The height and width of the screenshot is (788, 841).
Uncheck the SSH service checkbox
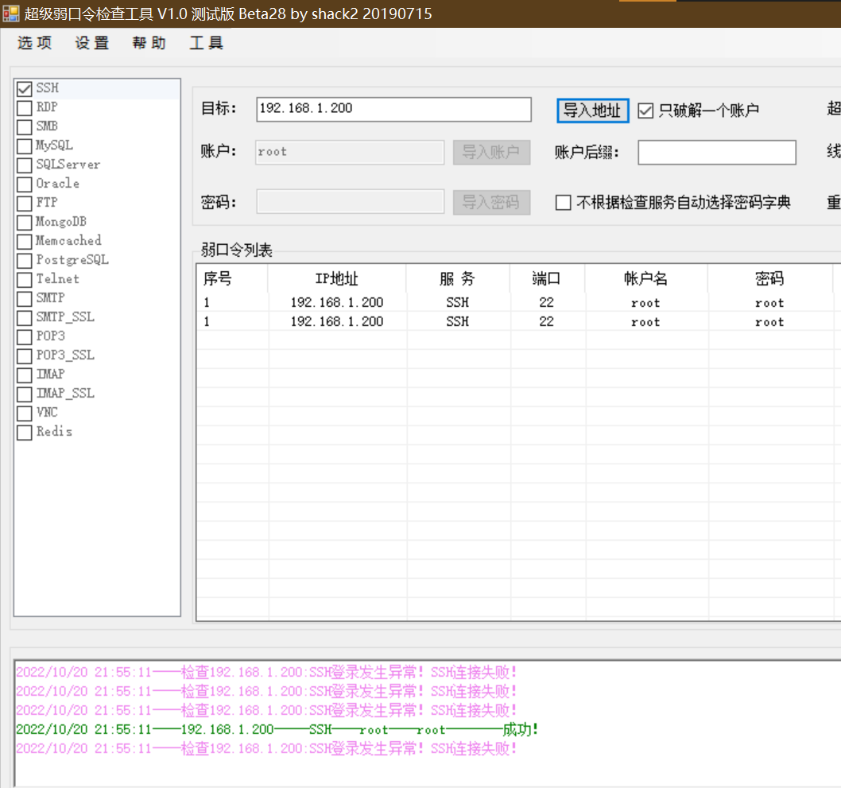tap(25, 88)
